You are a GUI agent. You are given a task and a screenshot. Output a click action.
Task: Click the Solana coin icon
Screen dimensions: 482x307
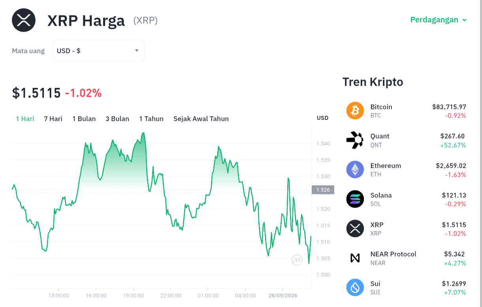[x=355, y=199]
